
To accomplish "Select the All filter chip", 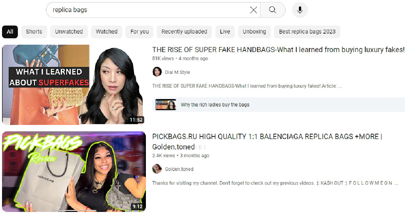I will click(10, 32).
